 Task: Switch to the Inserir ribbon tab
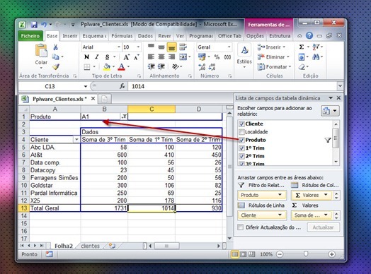tap(70, 36)
